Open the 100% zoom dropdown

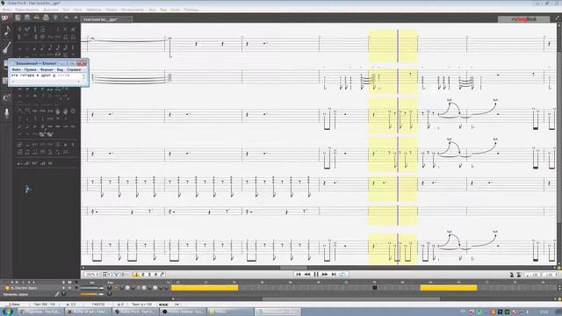(91, 275)
